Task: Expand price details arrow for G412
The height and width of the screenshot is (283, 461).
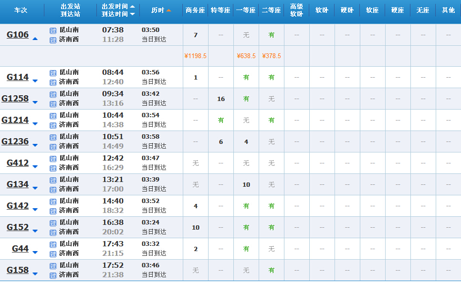Action: pos(35,167)
